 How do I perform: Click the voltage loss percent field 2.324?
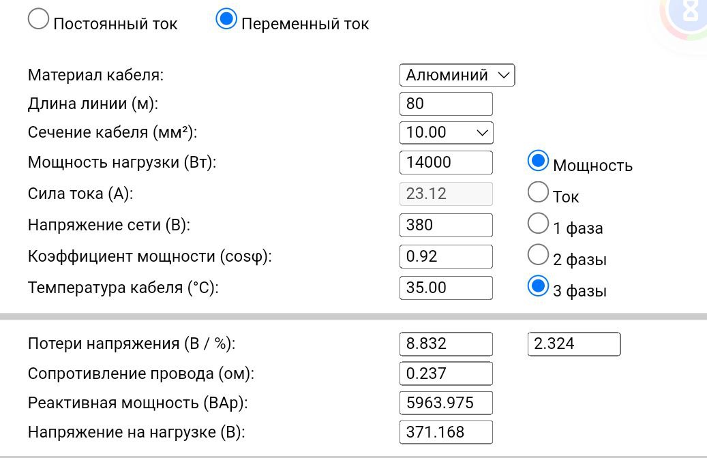pyautogui.click(x=574, y=344)
